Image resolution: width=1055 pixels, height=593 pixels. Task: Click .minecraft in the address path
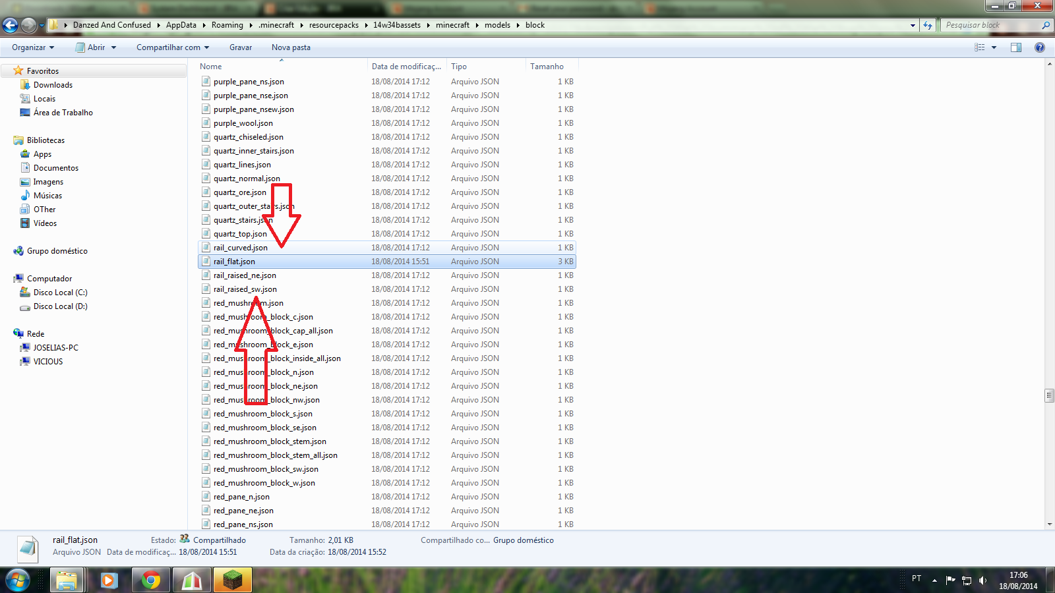[x=276, y=25]
